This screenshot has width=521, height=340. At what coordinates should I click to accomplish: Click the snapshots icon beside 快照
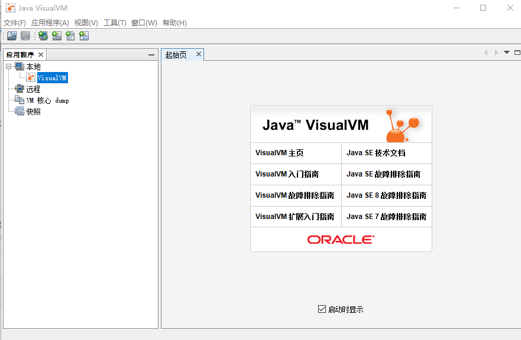(x=20, y=111)
